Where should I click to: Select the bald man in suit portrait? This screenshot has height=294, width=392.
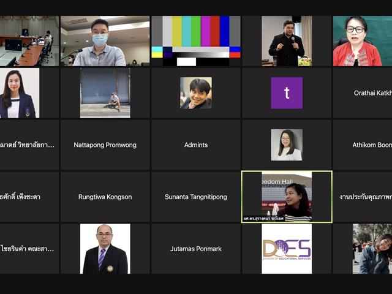[x=105, y=249]
